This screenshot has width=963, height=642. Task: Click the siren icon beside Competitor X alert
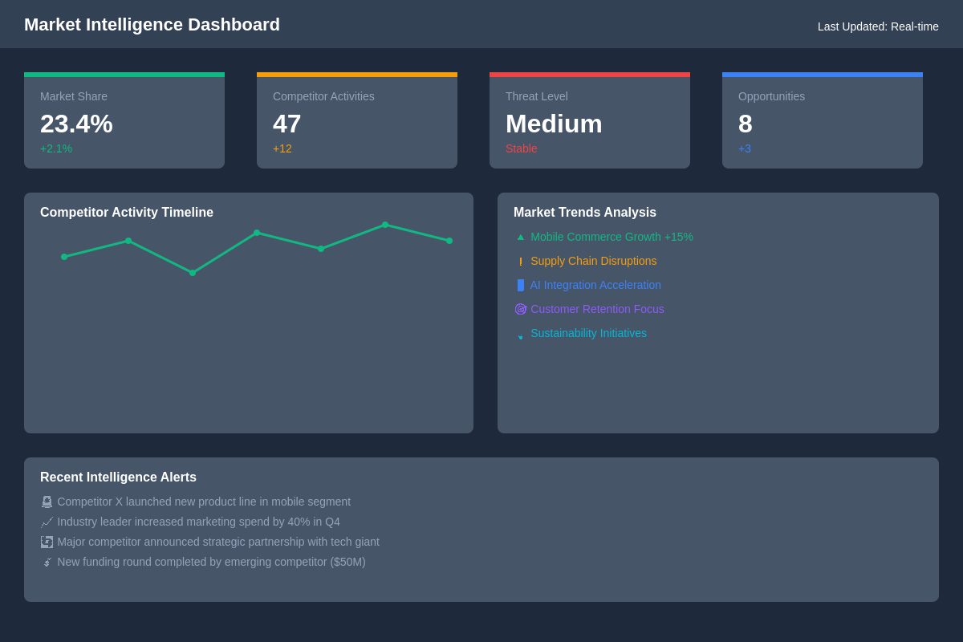click(47, 502)
